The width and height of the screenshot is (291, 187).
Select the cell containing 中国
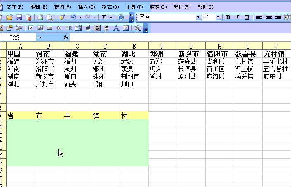pos(21,54)
